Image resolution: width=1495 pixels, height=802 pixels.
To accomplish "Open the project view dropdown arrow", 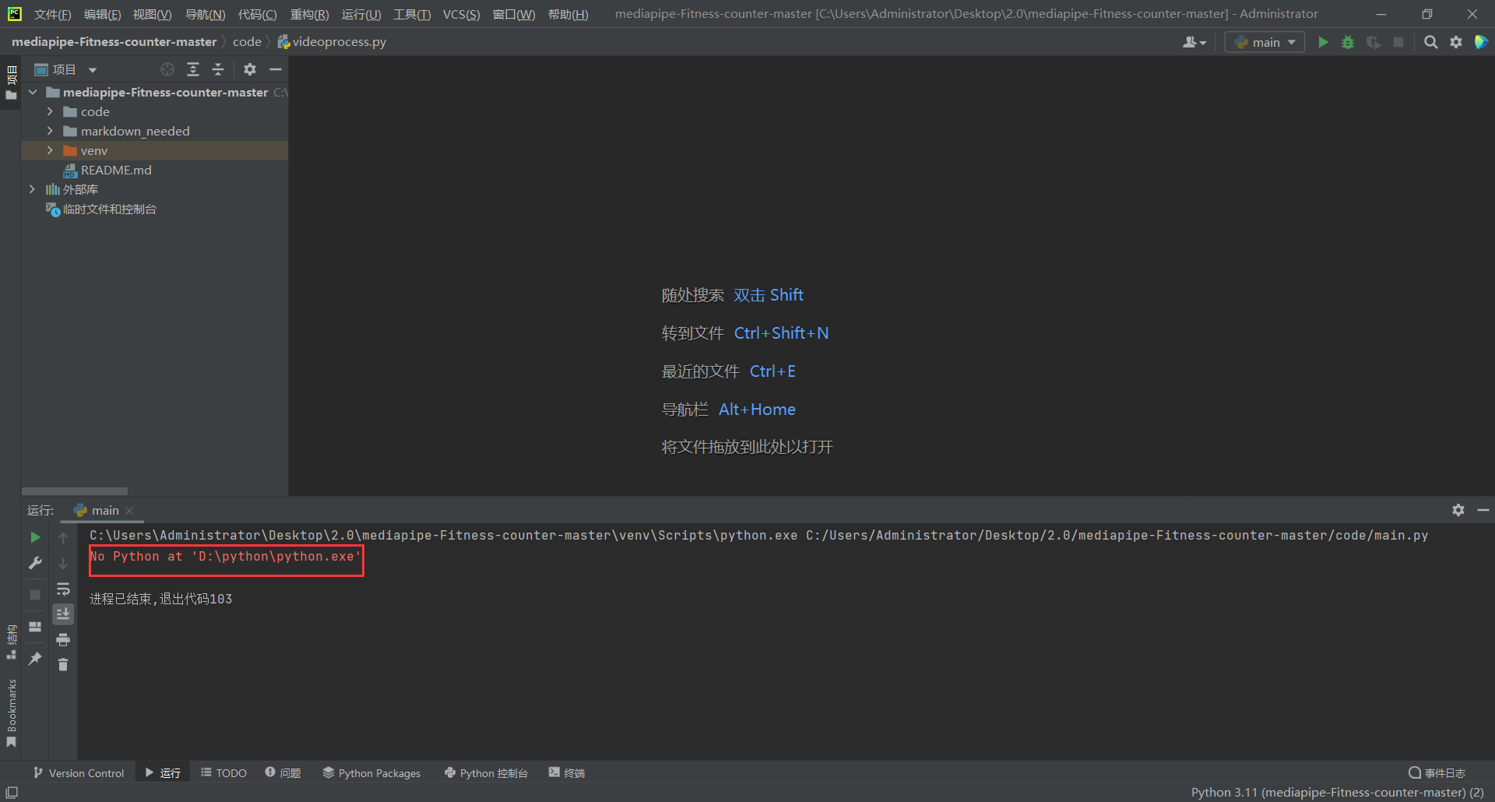I will point(93,70).
